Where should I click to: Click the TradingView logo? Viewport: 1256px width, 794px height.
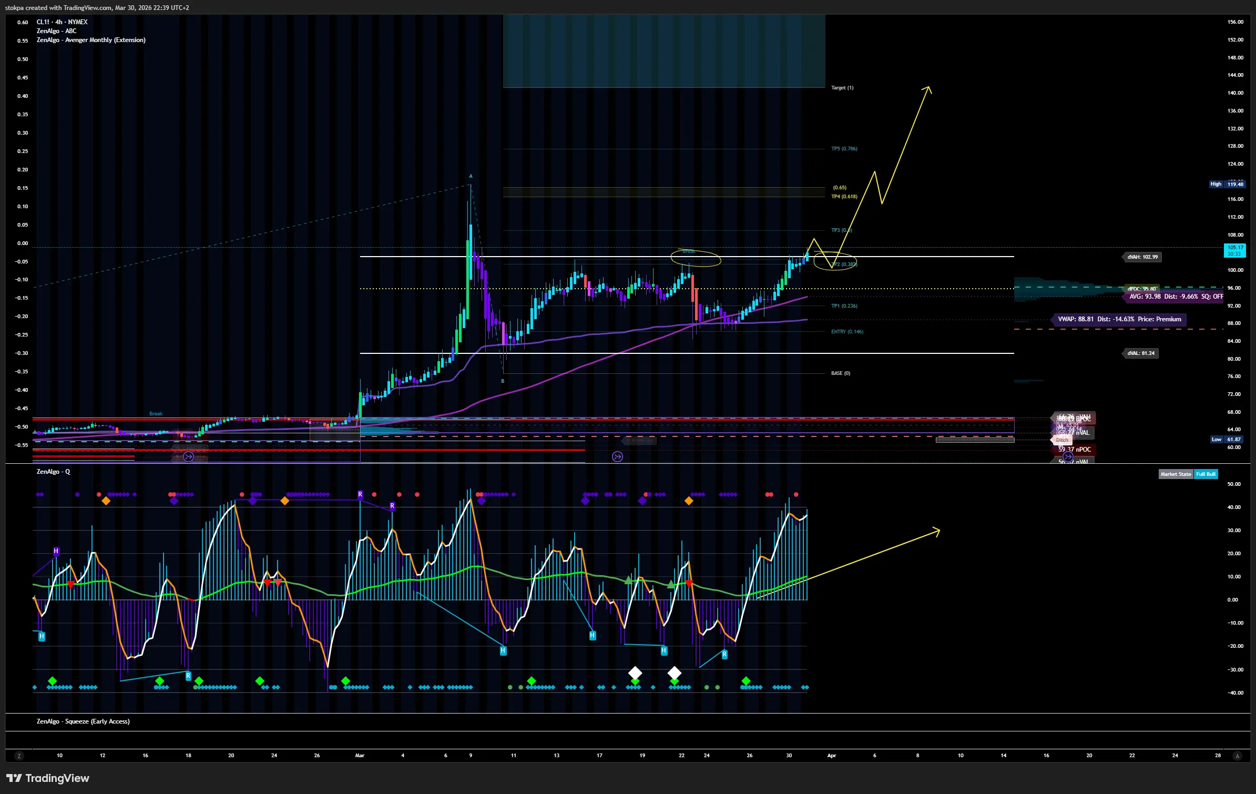pos(47,778)
